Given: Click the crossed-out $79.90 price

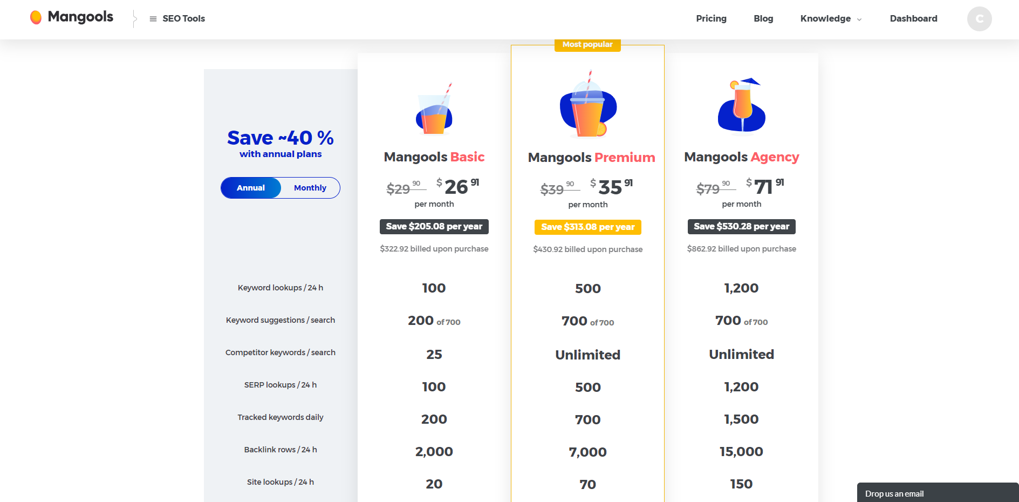Looking at the screenshot, I should coord(716,188).
